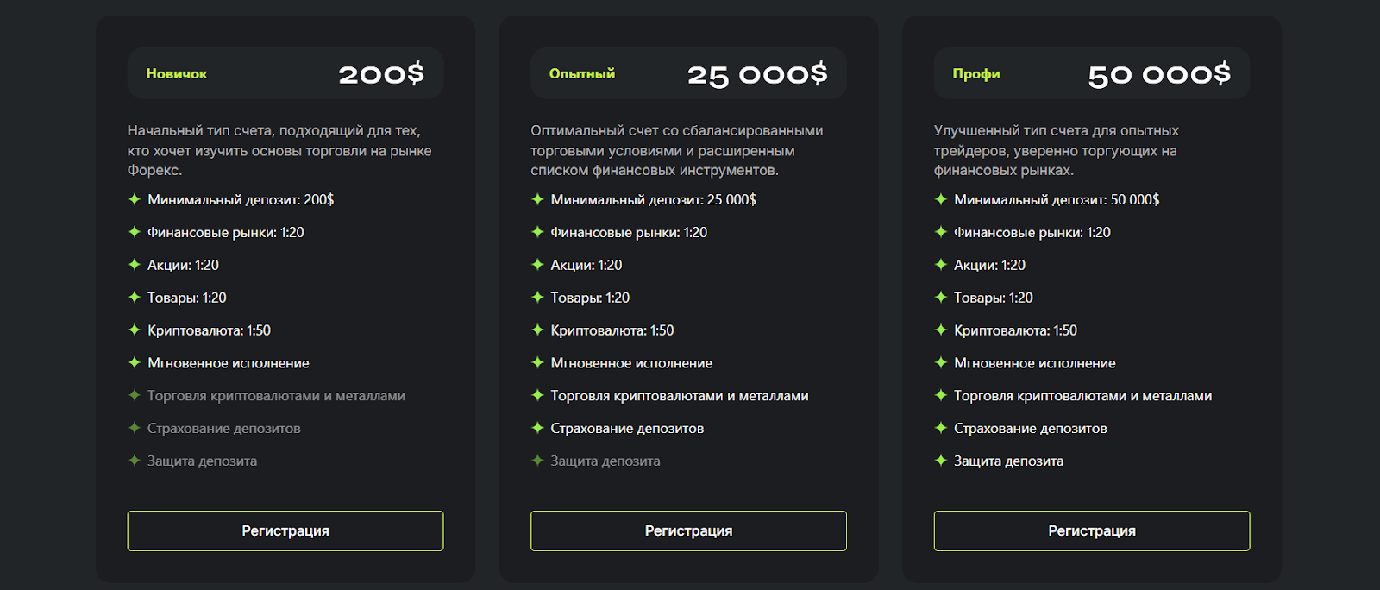This screenshot has width=1380, height=590.
Task: Click star icon beside Профи Мгновенное исполнение
Action: click(x=941, y=363)
